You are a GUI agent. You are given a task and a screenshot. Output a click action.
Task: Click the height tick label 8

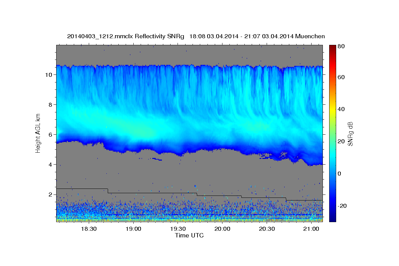click(50, 105)
